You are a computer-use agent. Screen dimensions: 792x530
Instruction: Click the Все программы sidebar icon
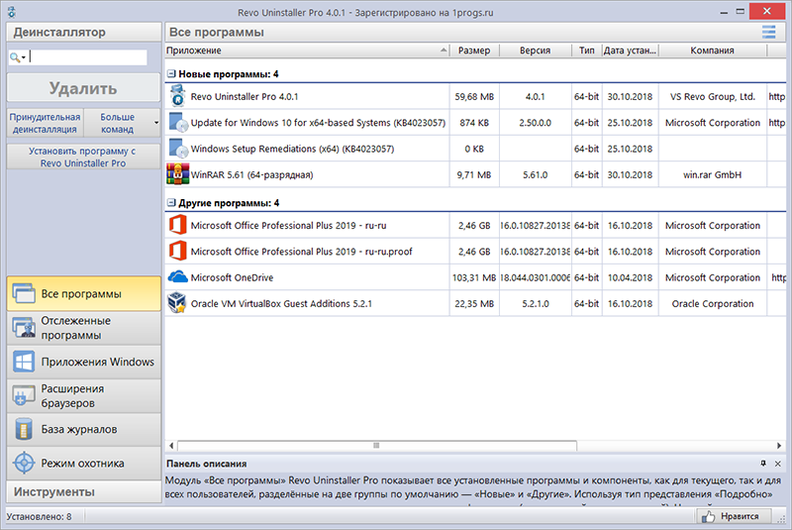24,293
